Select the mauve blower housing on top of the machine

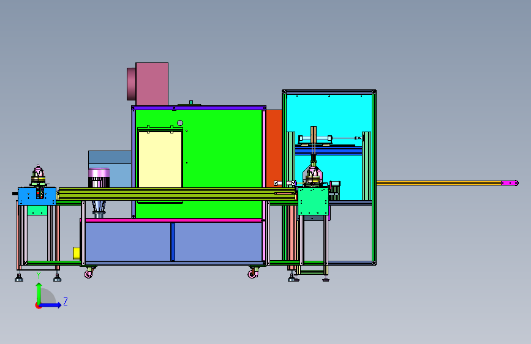tap(152, 84)
